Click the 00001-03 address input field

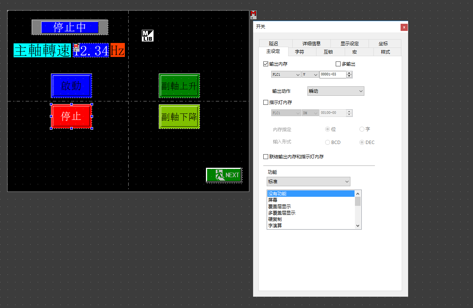(332, 75)
